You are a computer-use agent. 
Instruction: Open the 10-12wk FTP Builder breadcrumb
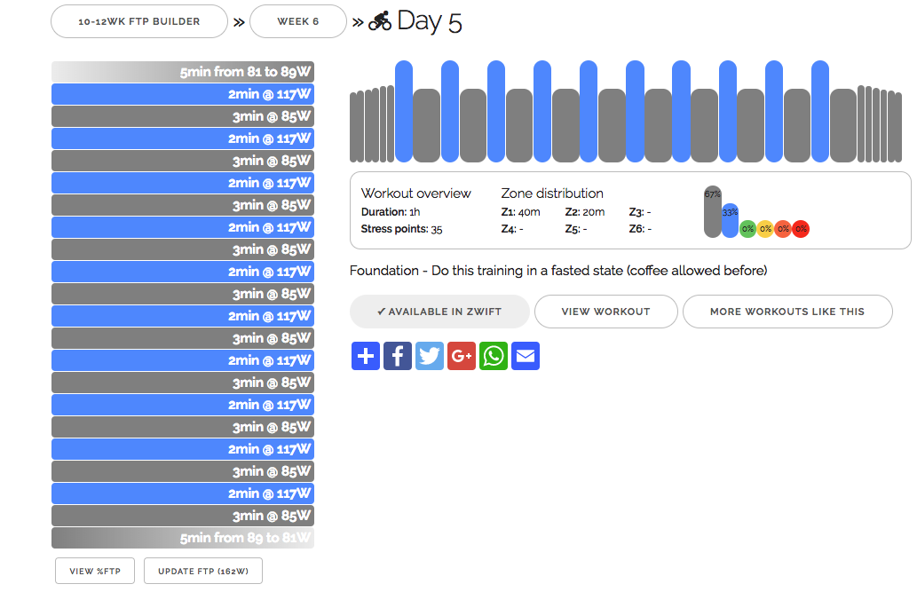point(139,21)
